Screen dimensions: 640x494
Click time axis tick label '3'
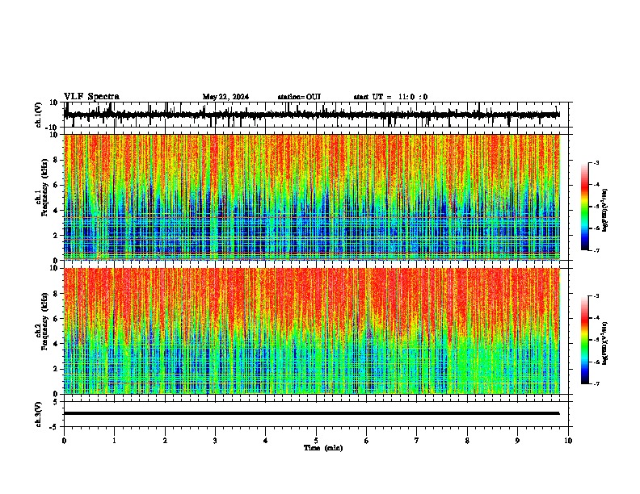point(215,441)
